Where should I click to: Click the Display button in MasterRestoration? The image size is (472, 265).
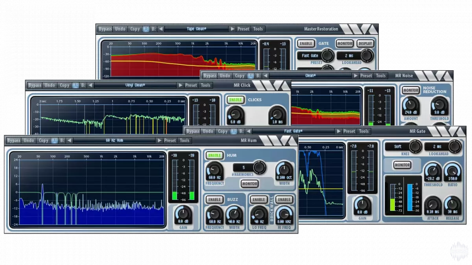click(x=365, y=44)
